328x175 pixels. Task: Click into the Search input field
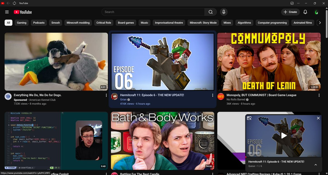point(153,12)
